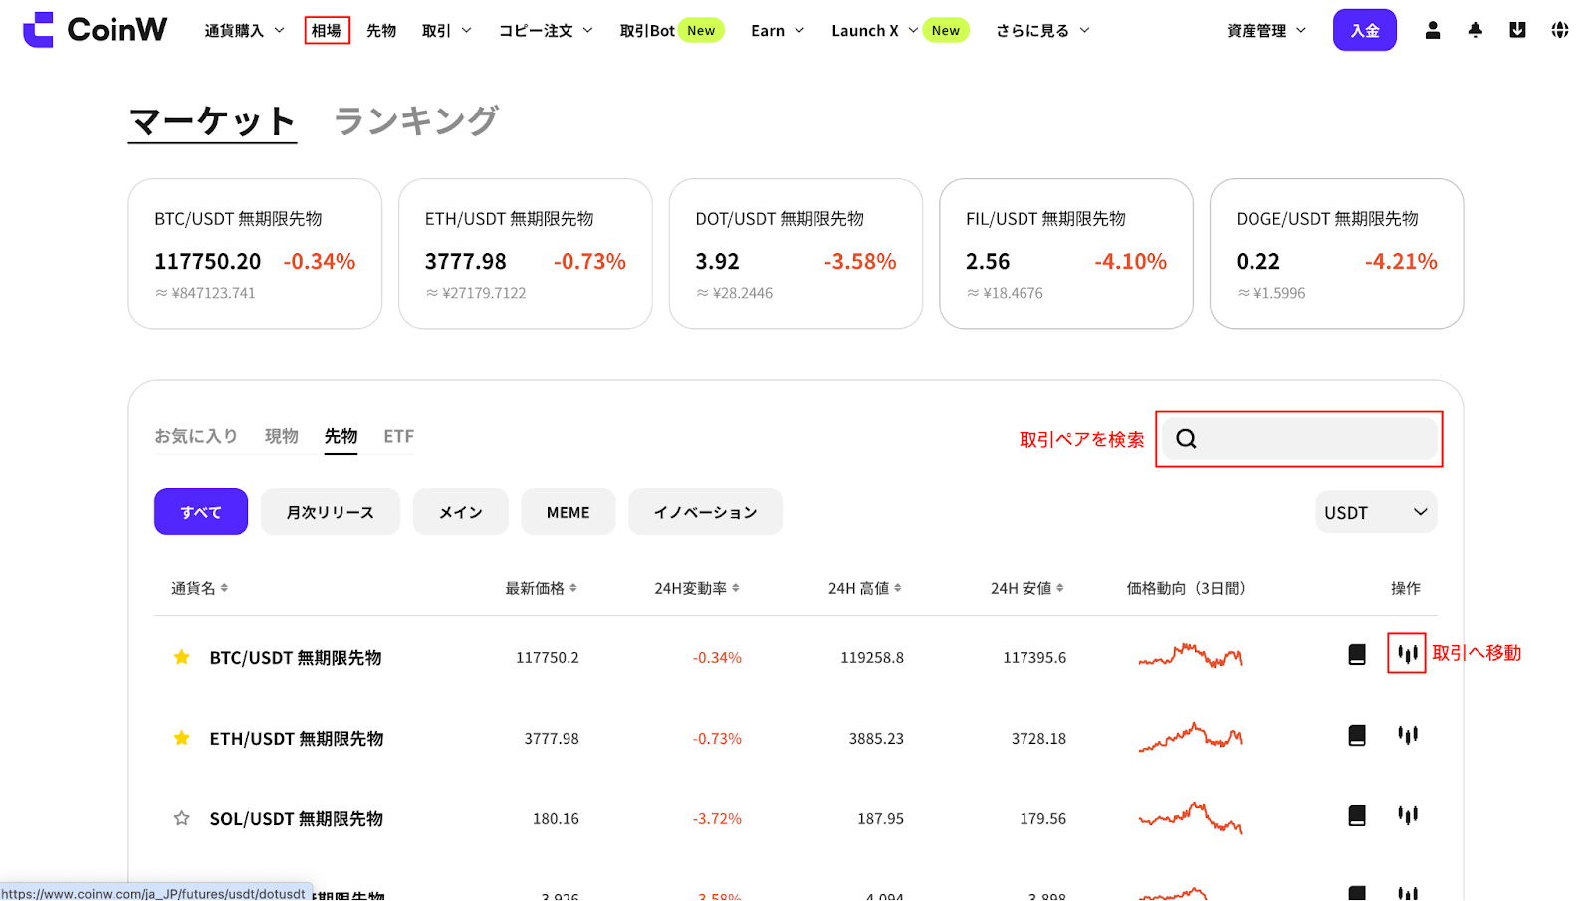Unfavorite ETH/USDT with its star
This screenshot has height=901, width=1593.
181,738
